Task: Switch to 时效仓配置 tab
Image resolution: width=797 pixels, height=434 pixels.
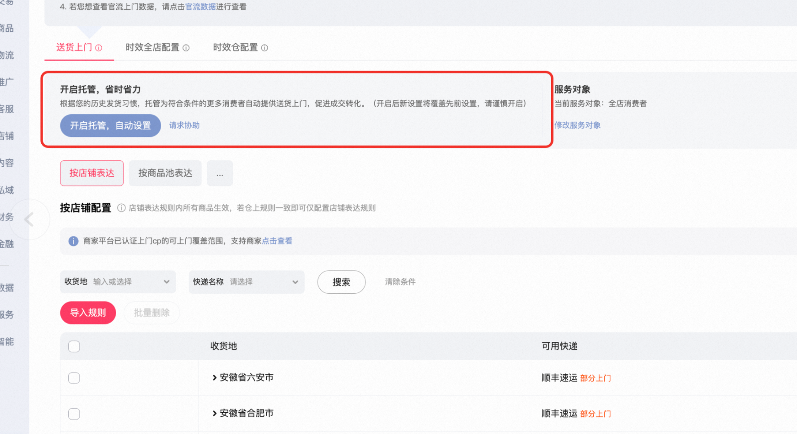Action: point(235,47)
